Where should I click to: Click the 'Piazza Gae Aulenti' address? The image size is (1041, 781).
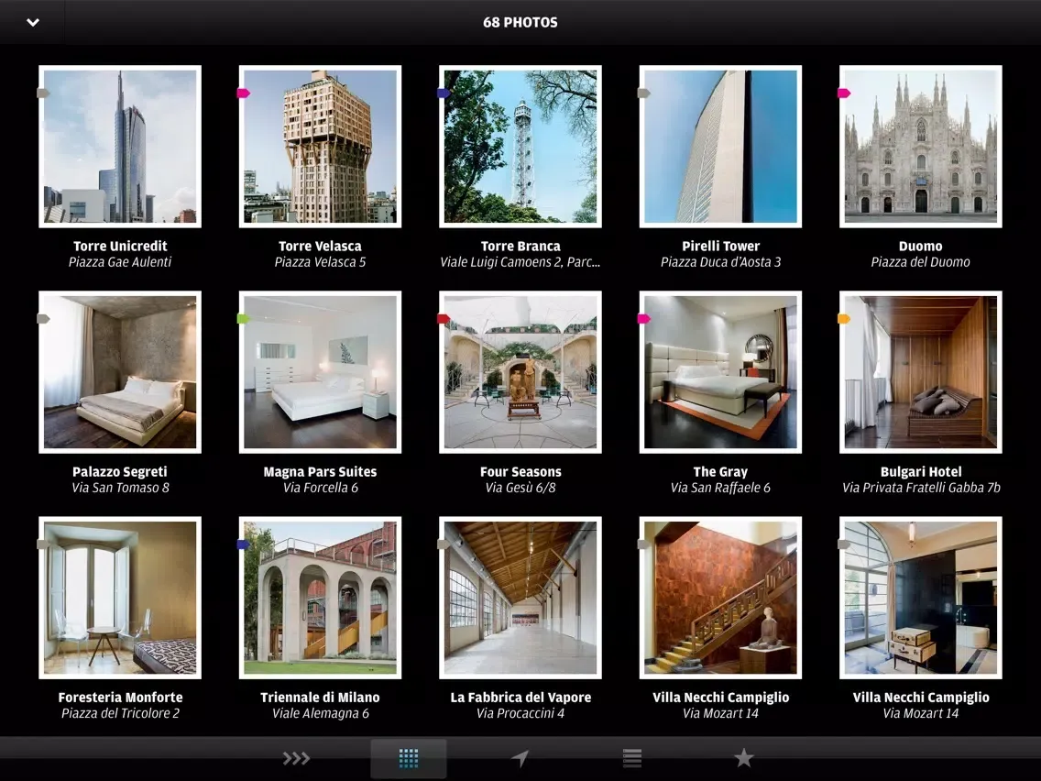(120, 262)
